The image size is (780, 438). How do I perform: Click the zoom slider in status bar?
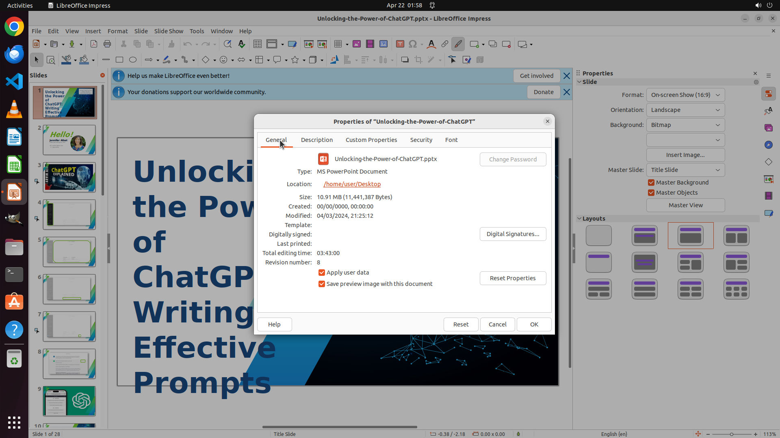tap(732, 434)
